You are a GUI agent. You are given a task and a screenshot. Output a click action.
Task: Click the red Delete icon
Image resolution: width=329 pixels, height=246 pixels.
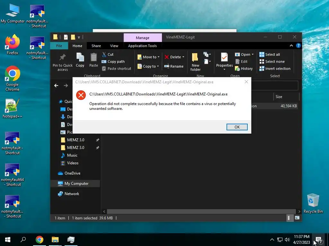point(167,57)
